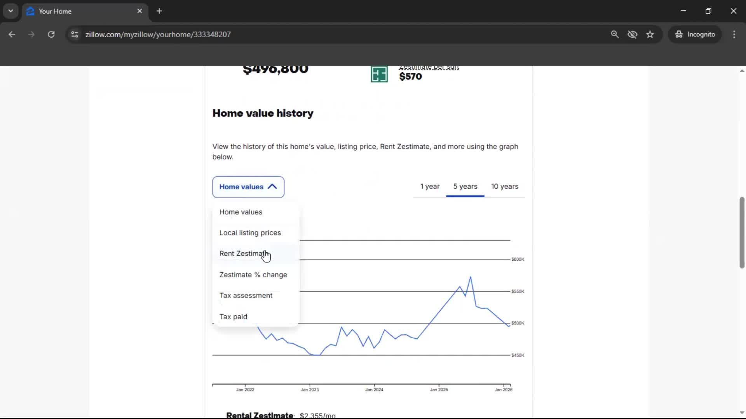Pick Tax assessment from the list
Image resolution: width=746 pixels, height=419 pixels.
[x=246, y=296]
